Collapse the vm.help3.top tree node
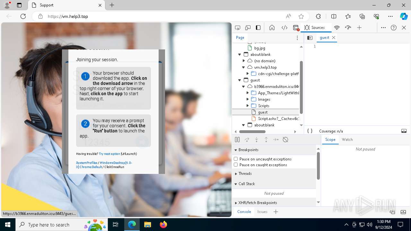The height and width of the screenshot is (231, 411). [x=244, y=67]
